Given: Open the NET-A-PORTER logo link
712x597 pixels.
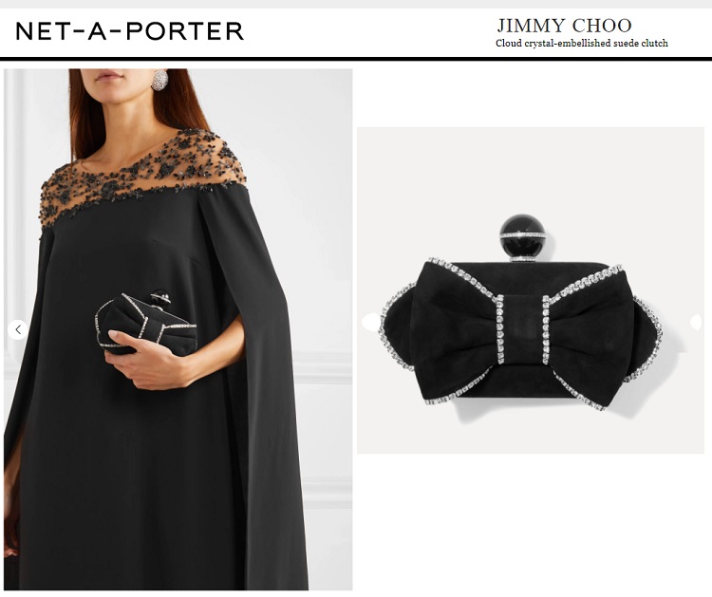Looking at the screenshot, I should (x=130, y=31).
